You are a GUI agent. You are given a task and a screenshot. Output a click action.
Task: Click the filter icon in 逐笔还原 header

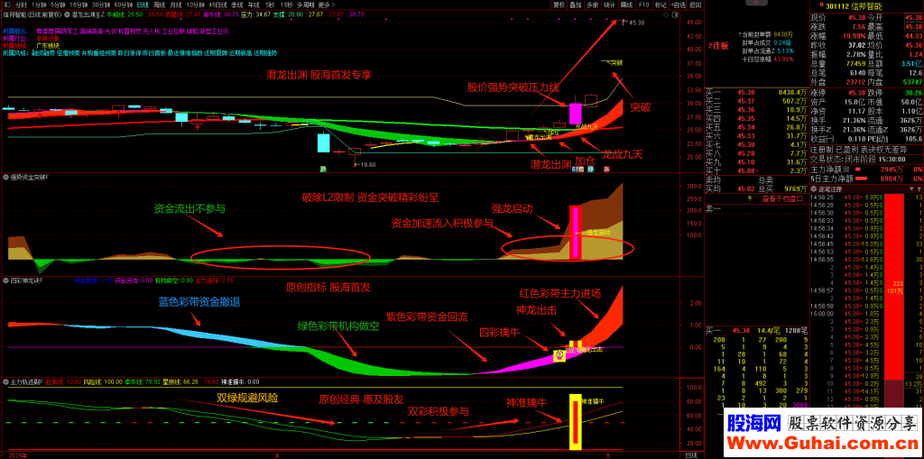point(911,188)
